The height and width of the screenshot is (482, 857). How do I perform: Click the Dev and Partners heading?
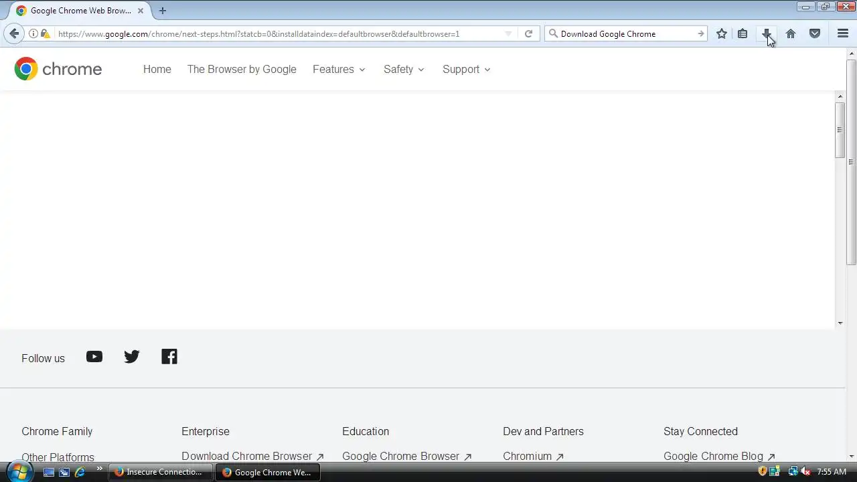coord(543,431)
